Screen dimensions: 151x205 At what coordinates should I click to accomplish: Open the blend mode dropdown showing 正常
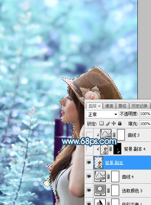[102, 114]
